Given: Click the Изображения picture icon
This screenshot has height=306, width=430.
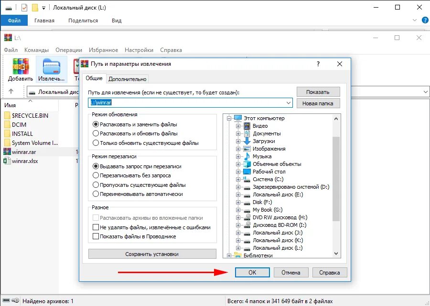Looking at the screenshot, I should tap(247, 149).
